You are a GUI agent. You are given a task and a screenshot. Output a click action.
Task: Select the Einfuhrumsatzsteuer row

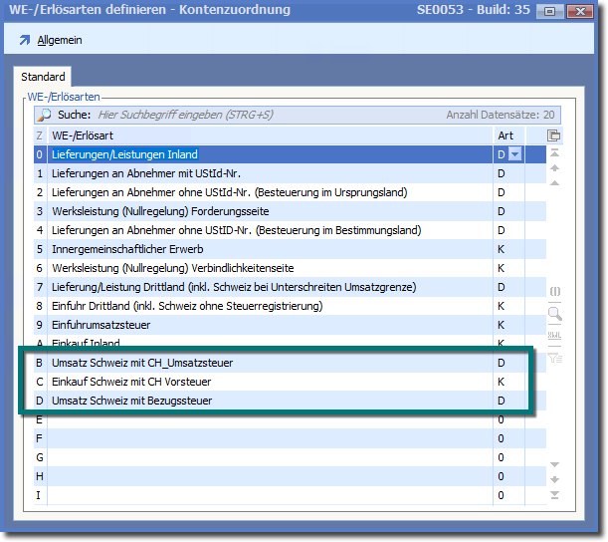269,325
